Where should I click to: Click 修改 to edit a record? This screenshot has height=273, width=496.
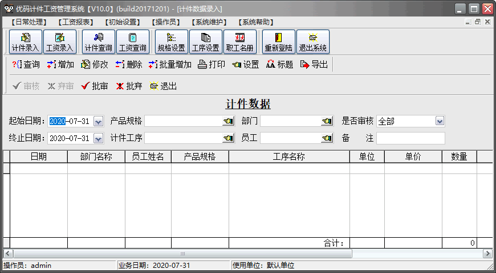tap(95, 65)
